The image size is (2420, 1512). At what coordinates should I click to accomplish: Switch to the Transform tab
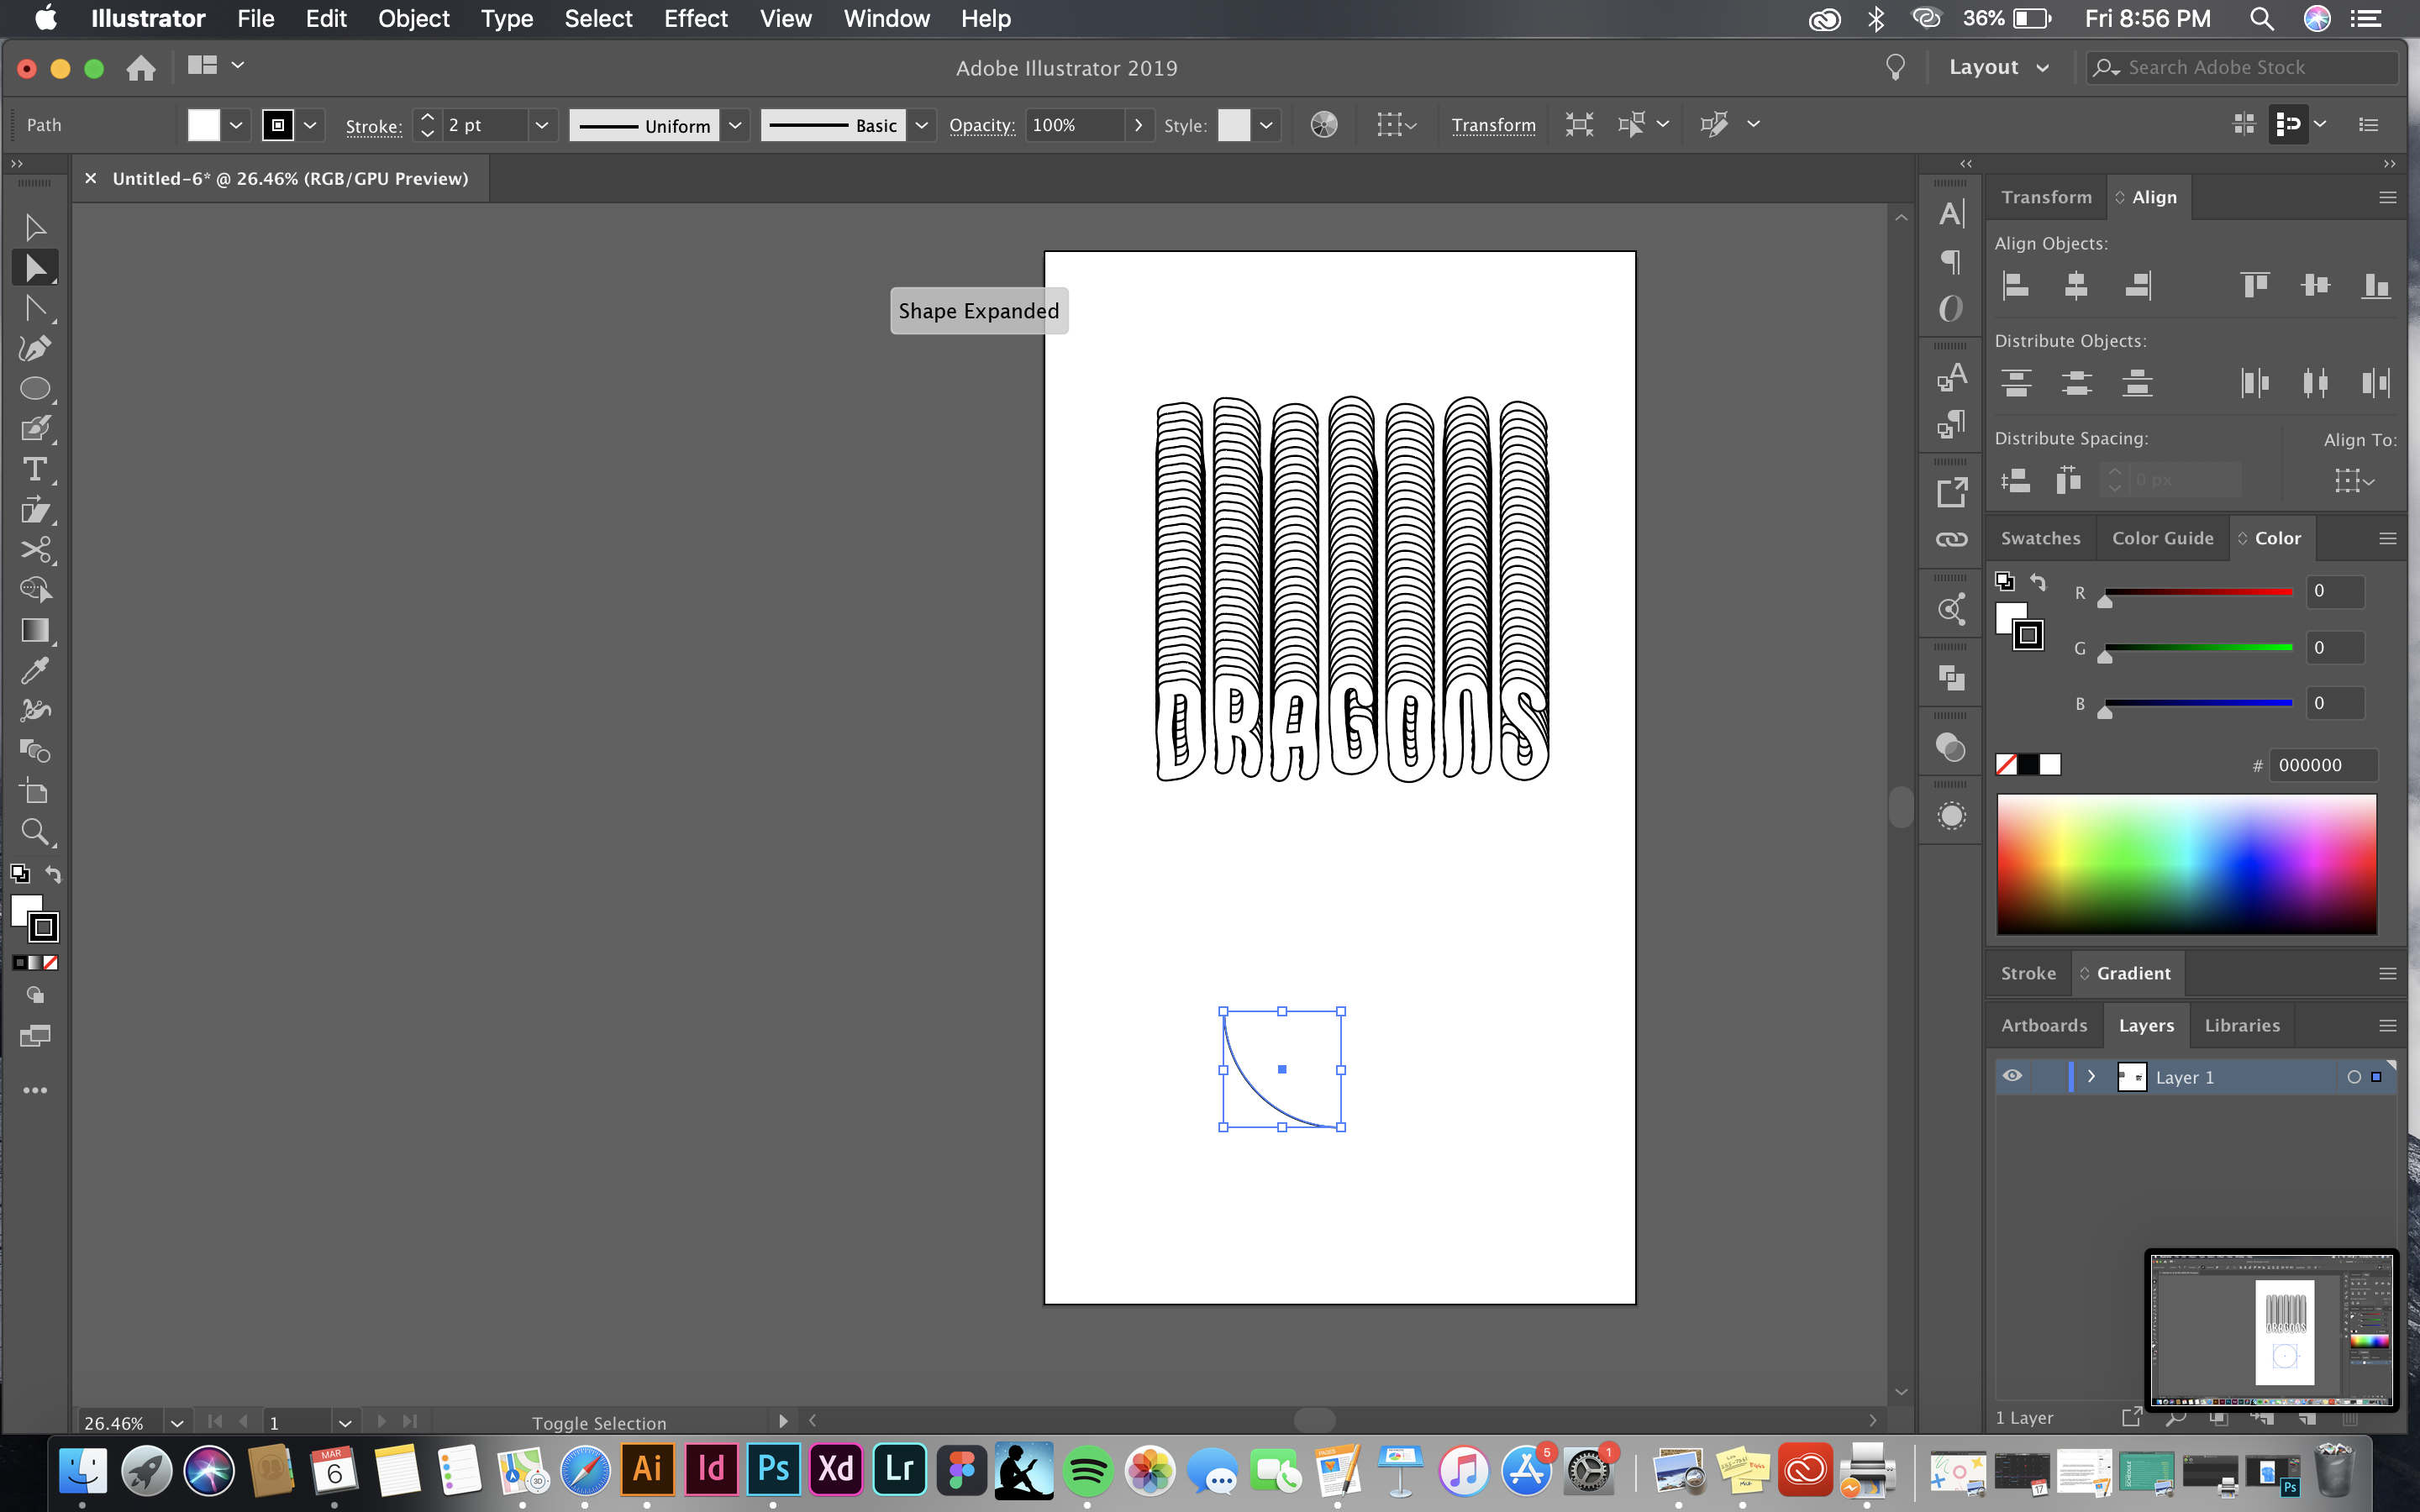(x=2047, y=195)
